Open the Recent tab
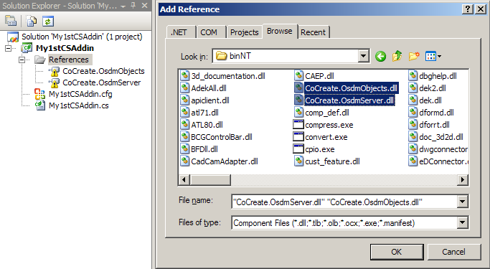 tap(313, 32)
